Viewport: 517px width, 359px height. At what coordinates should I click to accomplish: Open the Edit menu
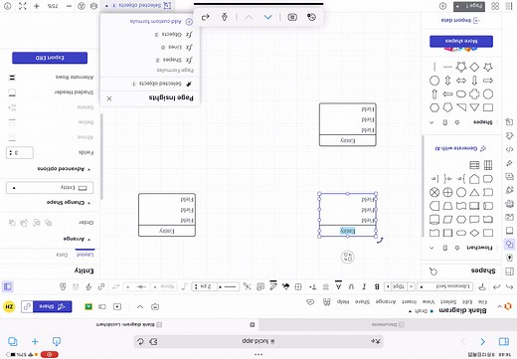(x=467, y=301)
